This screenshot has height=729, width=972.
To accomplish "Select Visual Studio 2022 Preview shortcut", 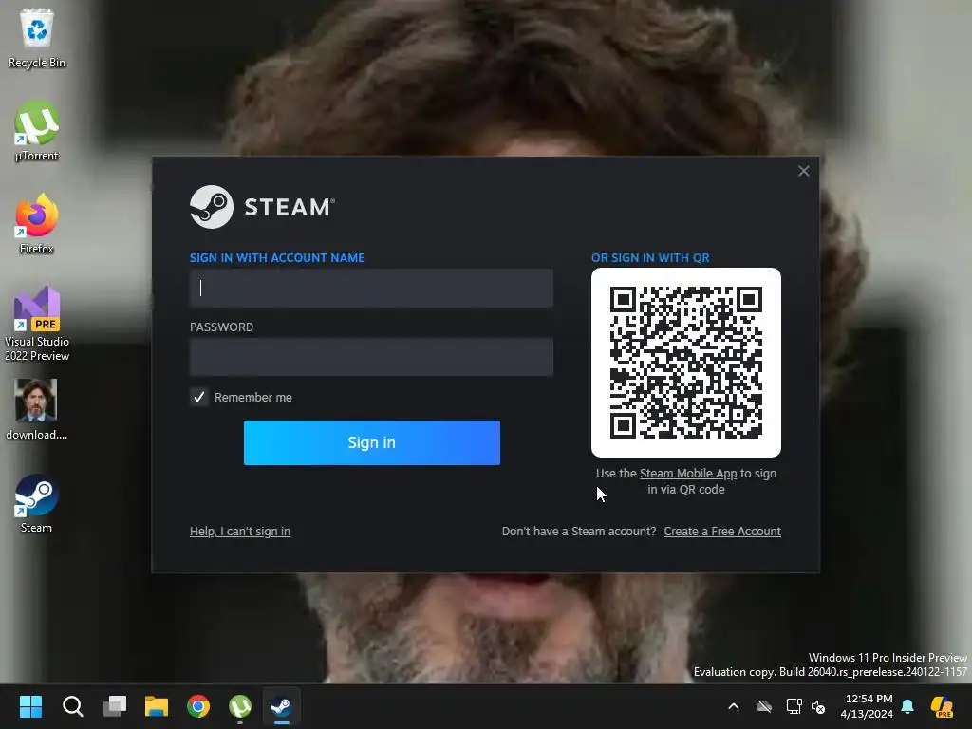I will click(37, 324).
